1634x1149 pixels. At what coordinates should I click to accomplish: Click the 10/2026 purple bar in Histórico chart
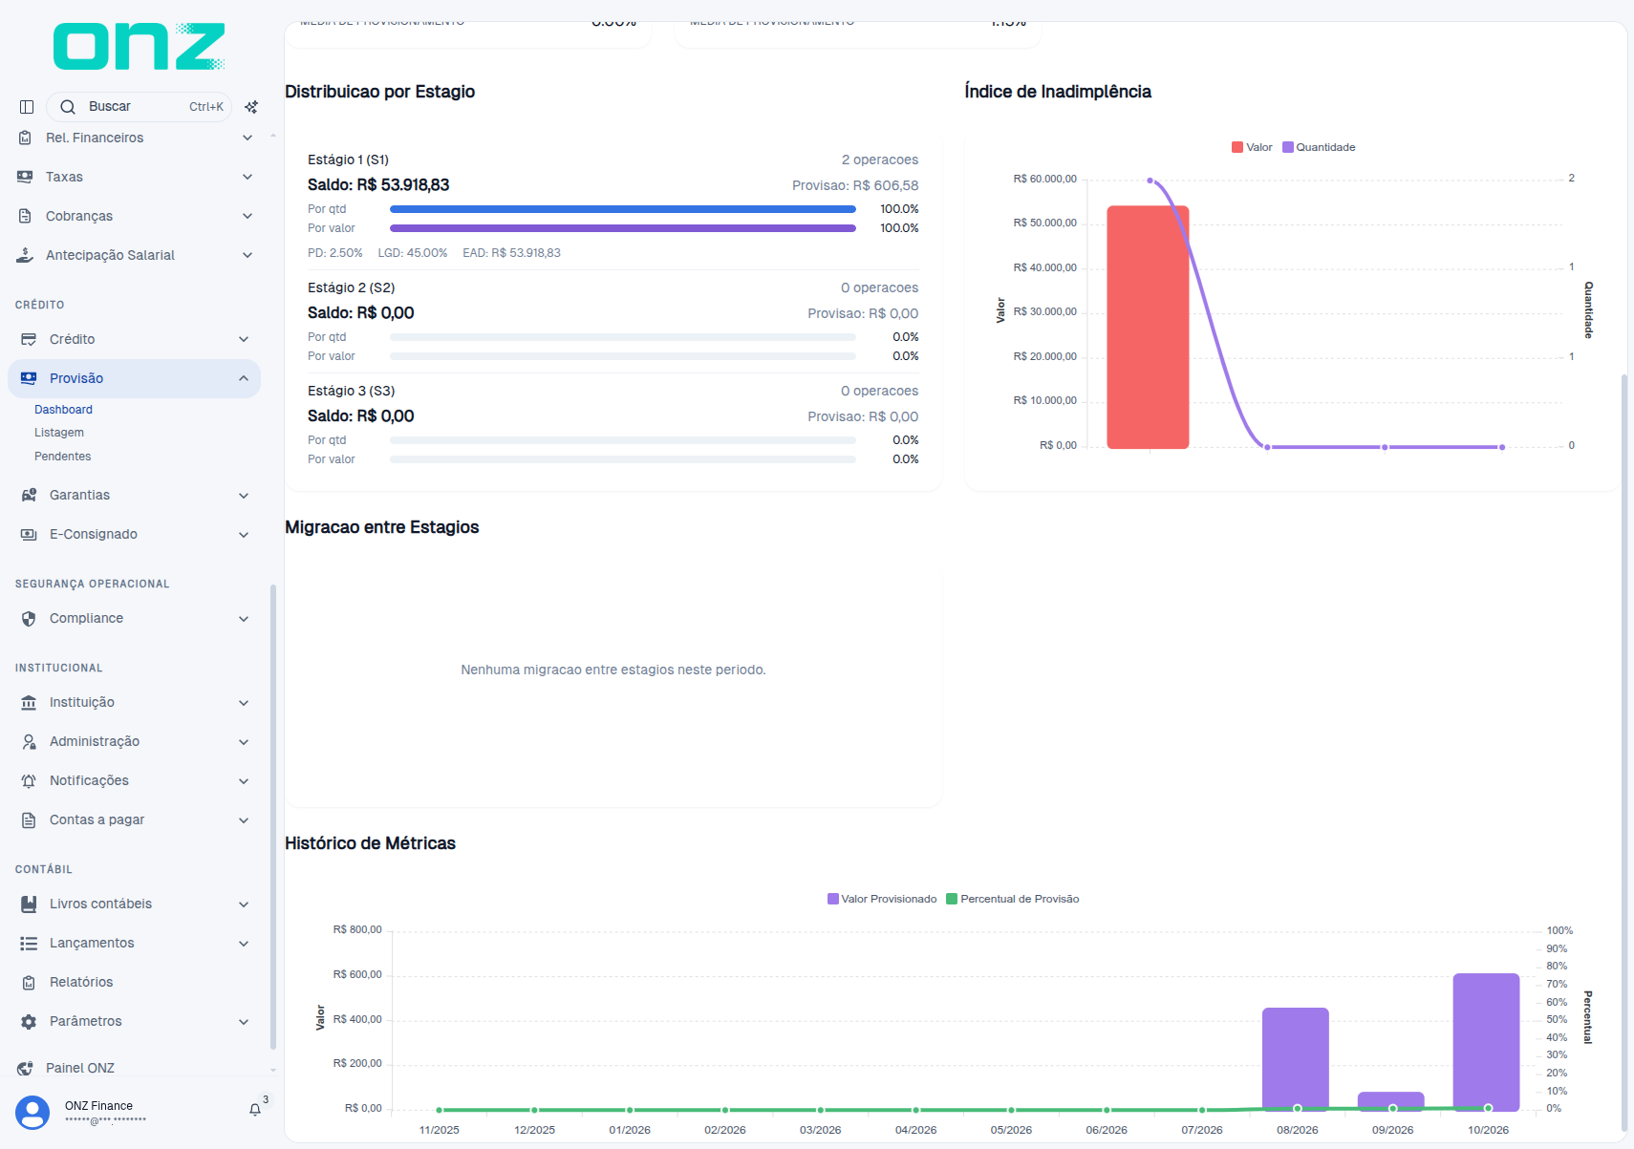pyautogui.click(x=1487, y=1041)
